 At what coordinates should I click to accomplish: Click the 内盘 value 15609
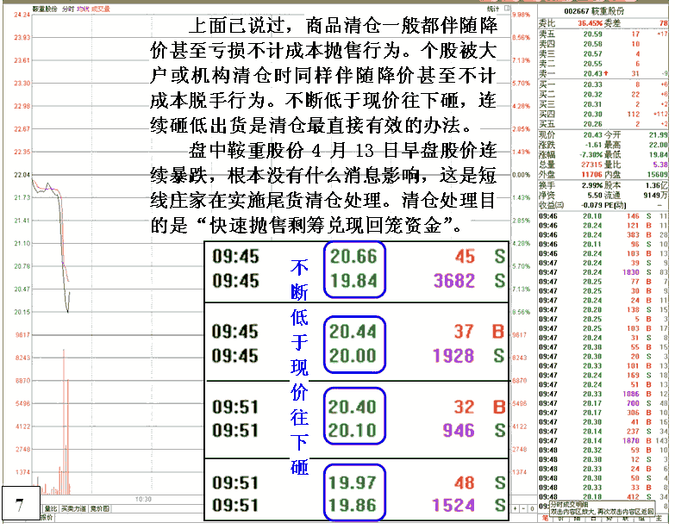pos(658,174)
